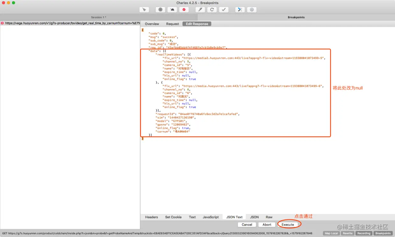Image resolution: width=395 pixels, height=237 pixels.
Task: Open the Settings gear icon
Action: point(252,10)
